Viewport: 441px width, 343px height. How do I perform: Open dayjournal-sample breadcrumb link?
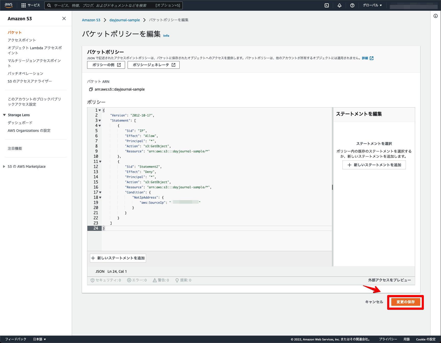click(125, 20)
